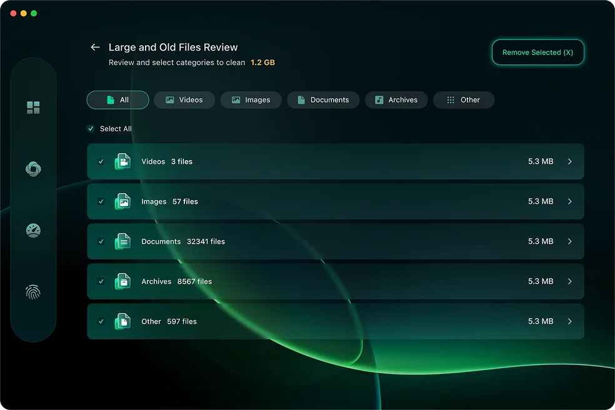
Task: Click the Videos category file icon in list
Action: pyautogui.click(x=122, y=161)
